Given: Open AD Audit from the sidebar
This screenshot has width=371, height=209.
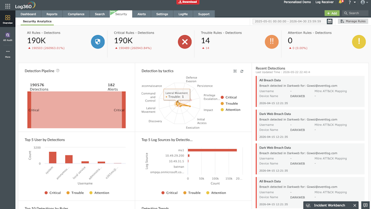Looking at the screenshot, I should pos(7,37).
